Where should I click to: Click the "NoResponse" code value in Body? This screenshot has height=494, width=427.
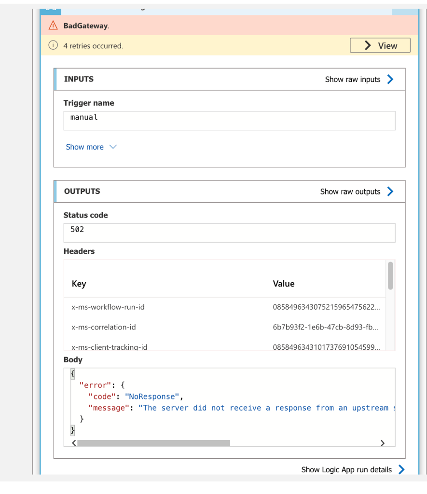click(152, 397)
